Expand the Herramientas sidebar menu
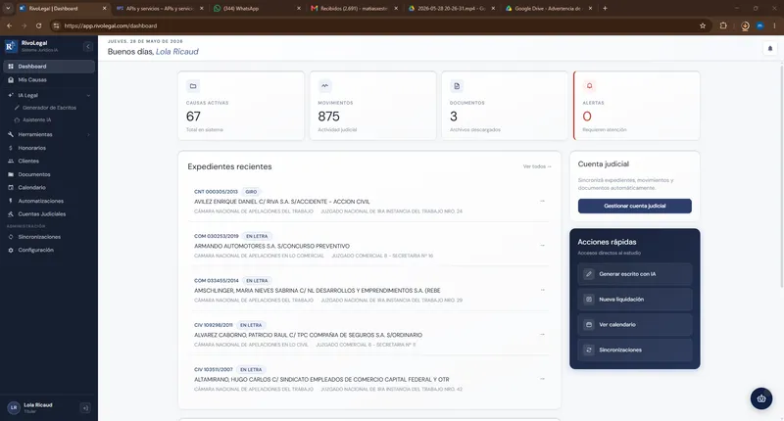The width and height of the screenshot is (784, 421). 48,134
